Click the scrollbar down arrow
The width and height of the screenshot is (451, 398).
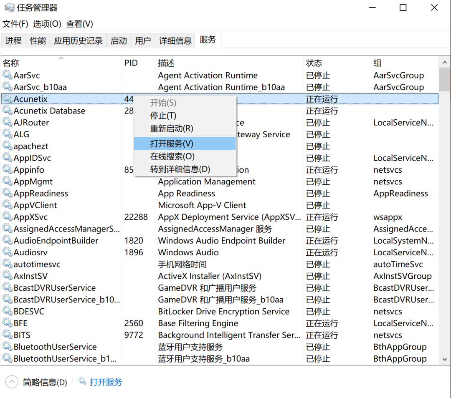pyautogui.click(x=444, y=359)
